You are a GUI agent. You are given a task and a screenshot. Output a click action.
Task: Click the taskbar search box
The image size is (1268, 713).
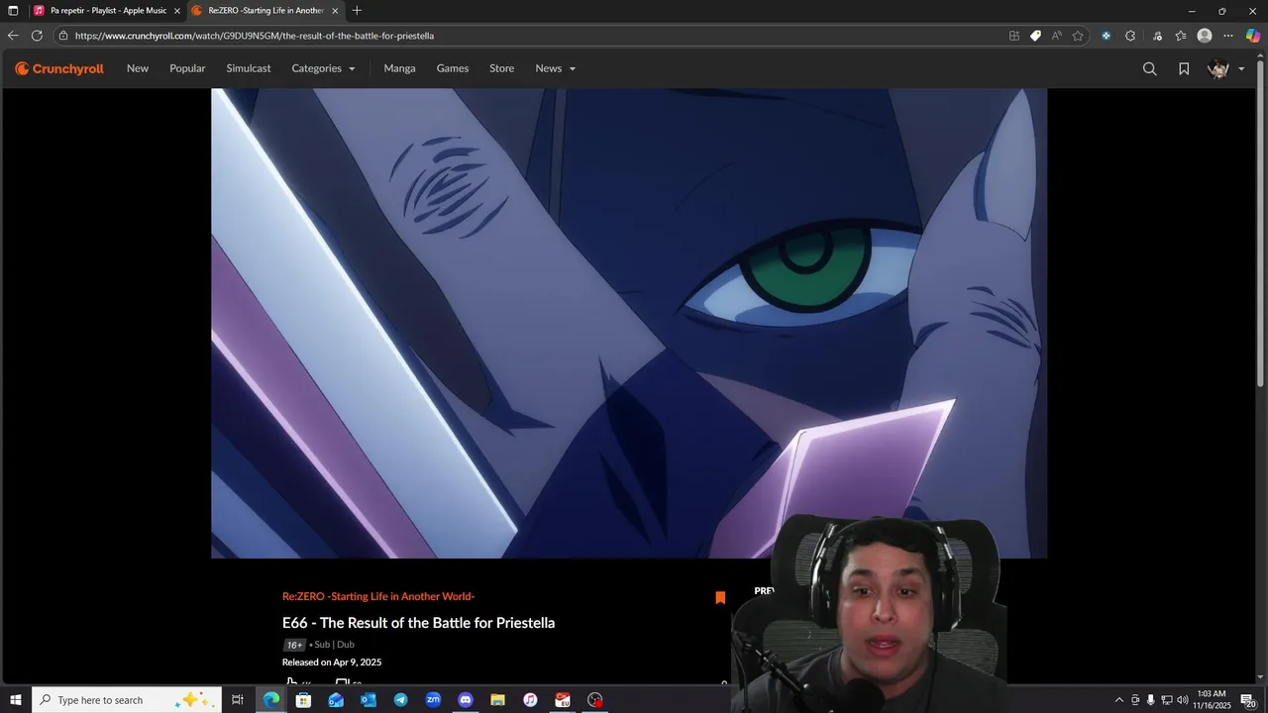click(x=126, y=700)
